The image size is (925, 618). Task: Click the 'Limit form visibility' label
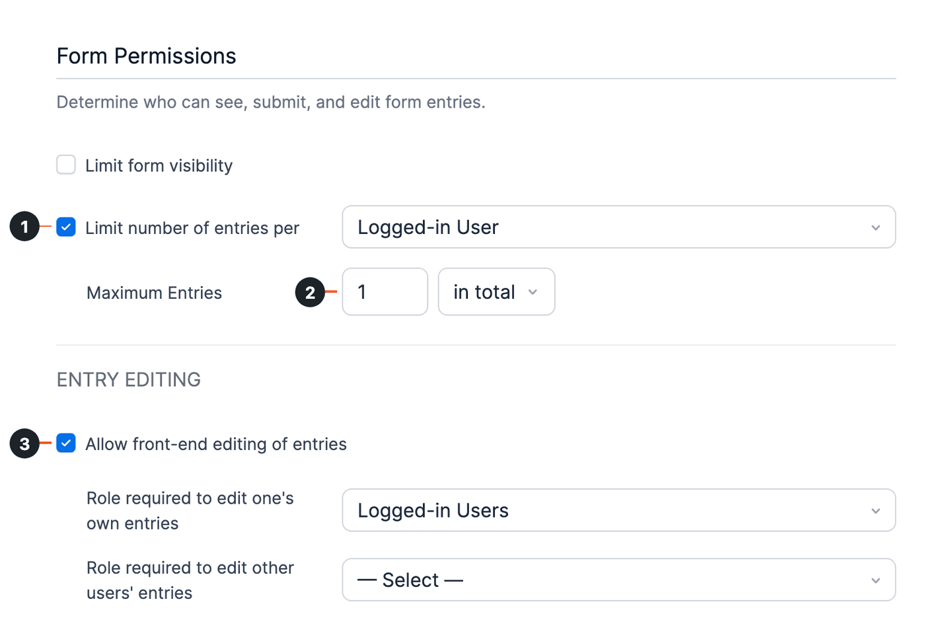[159, 166]
